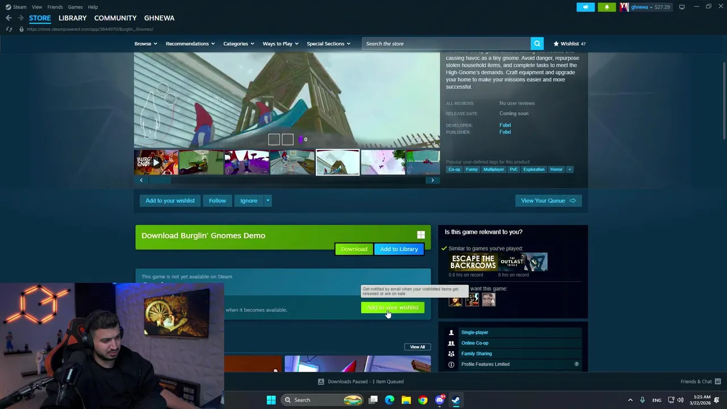Click the volume speaker tray icon
Image resolution: width=727 pixels, height=409 pixels.
pos(680,400)
